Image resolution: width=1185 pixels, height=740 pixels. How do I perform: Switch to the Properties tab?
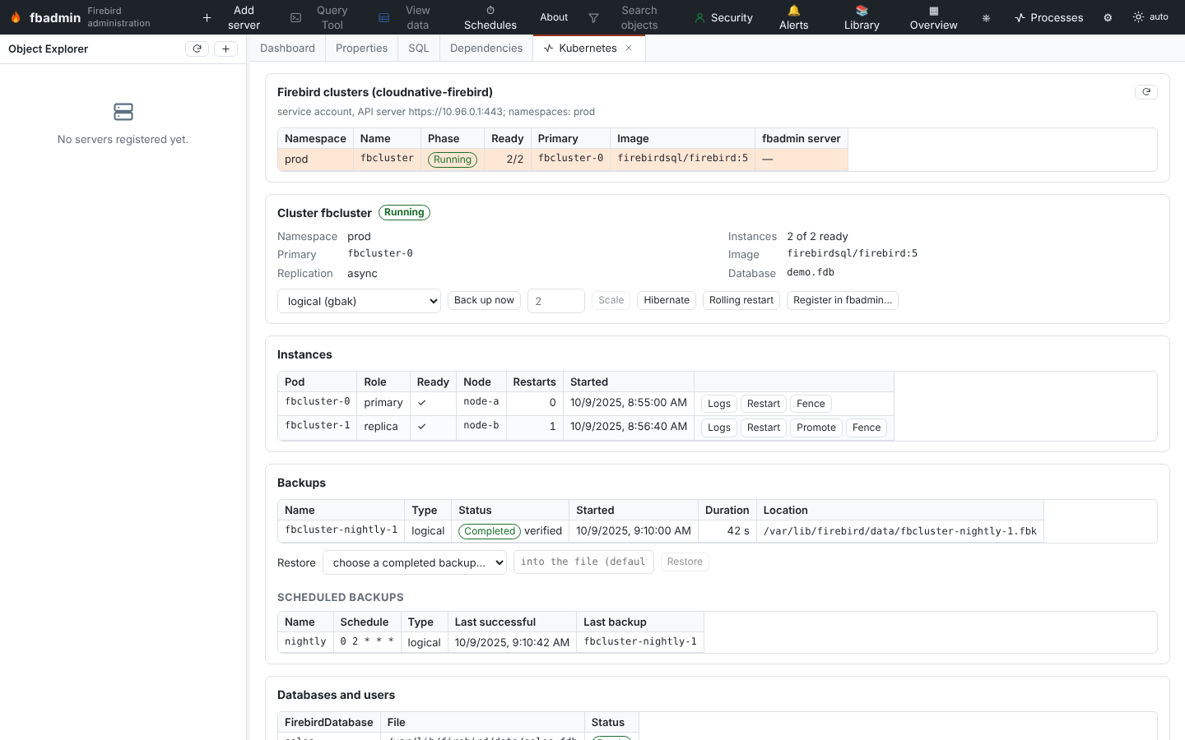361,49
